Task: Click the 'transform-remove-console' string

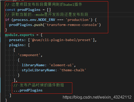Action: pos(72,25)
